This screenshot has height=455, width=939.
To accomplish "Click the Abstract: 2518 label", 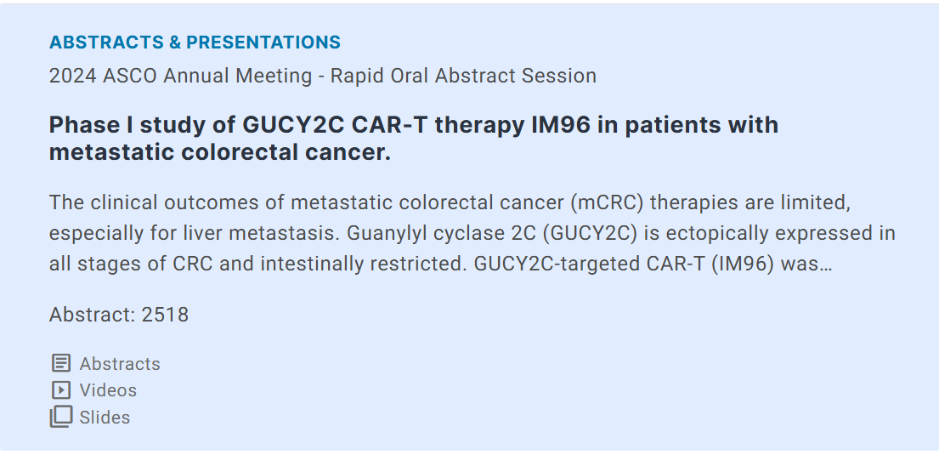I will point(119,315).
